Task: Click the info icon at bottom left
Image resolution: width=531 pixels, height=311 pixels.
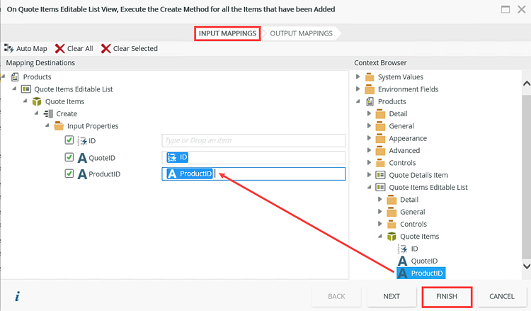Action: (16, 296)
